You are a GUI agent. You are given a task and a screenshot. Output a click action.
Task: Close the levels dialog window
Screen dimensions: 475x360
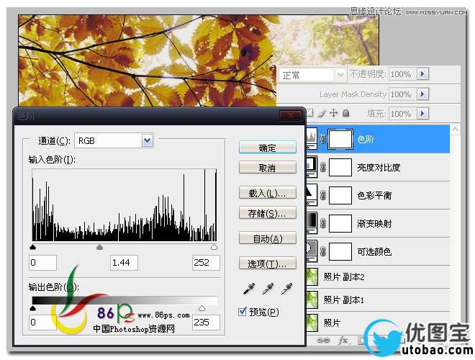[x=291, y=115]
